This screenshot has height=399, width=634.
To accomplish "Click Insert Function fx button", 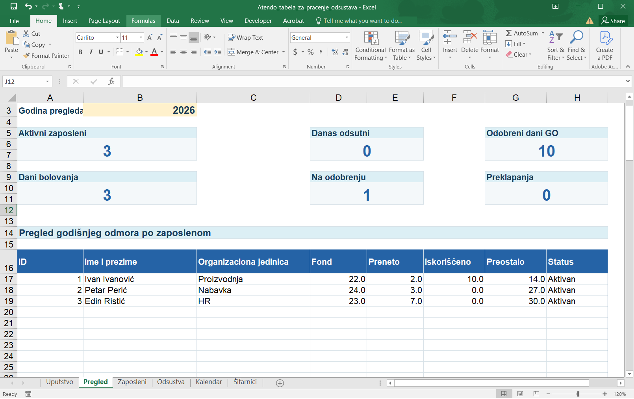I will 111,81.
